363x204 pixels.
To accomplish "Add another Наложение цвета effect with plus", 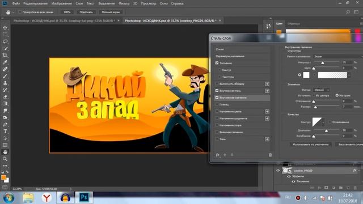I will [x=267, y=112].
